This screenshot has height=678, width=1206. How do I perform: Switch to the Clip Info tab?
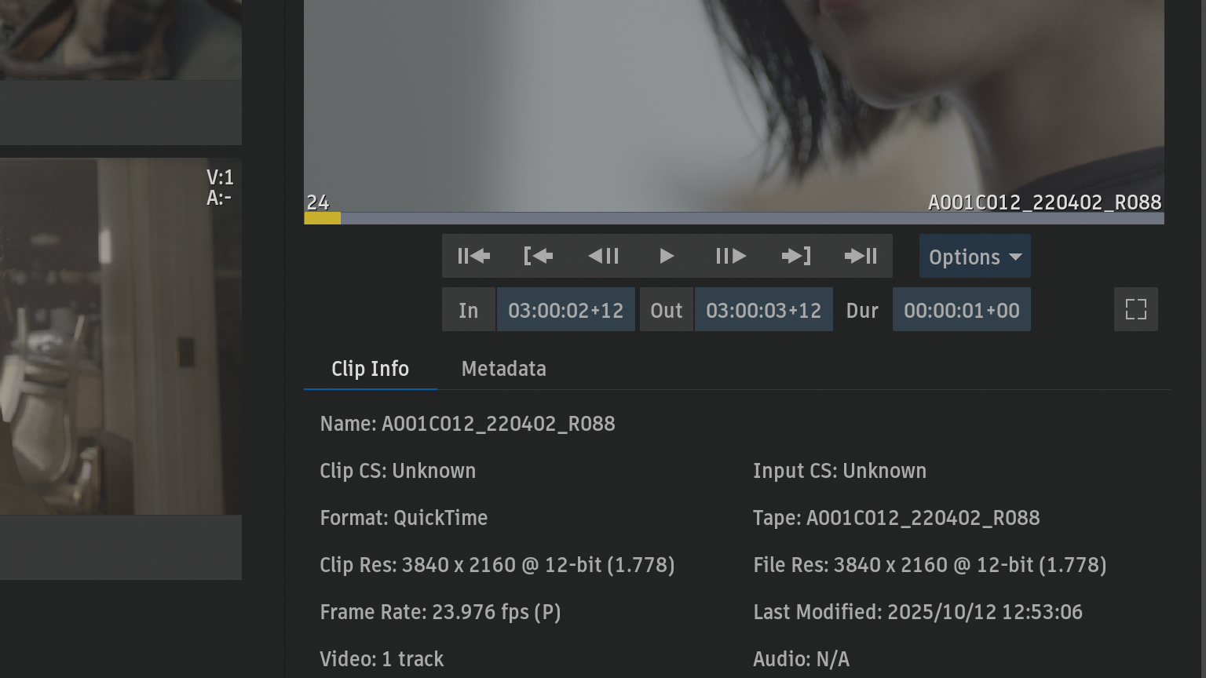[370, 369]
